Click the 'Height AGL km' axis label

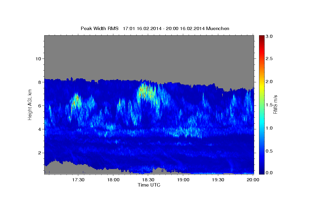[x=30, y=104]
